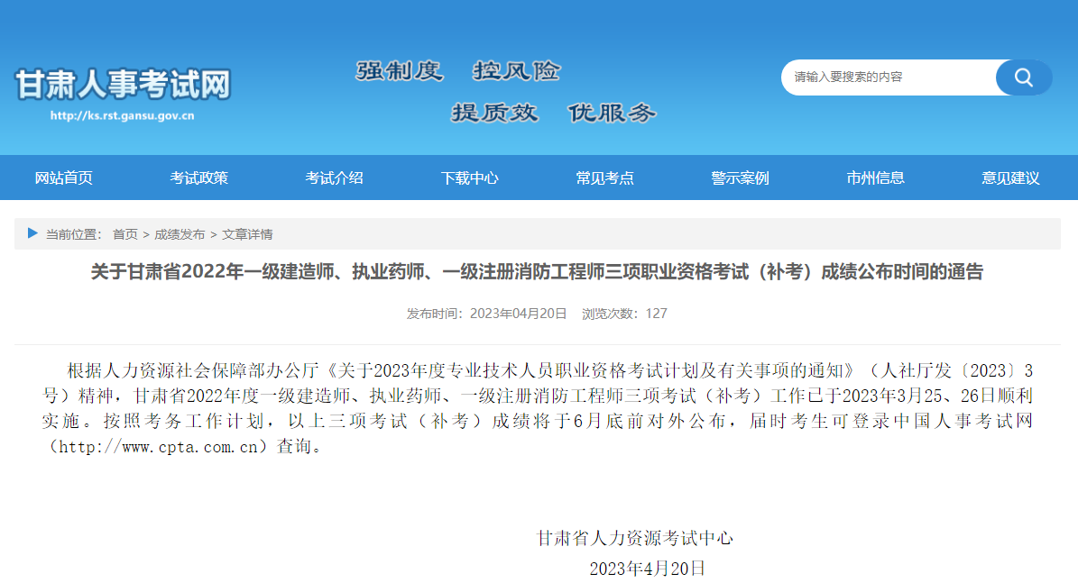The image size is (1078, 583).
Task: Open 网站首页 in the navigation bar
Action: pos(63,178)
